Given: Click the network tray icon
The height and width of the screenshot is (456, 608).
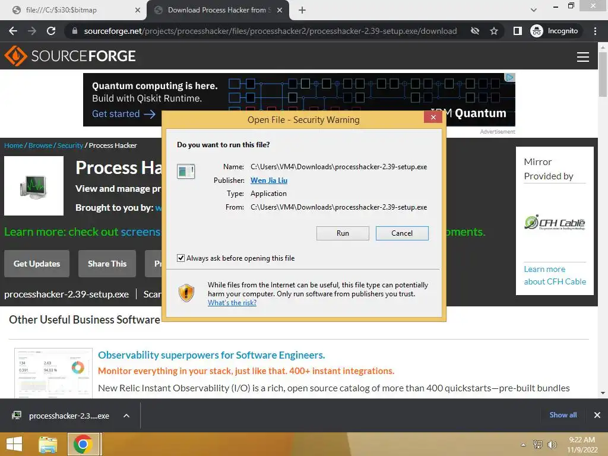Looking at the screenshot, I should click(x=537, y=444).
